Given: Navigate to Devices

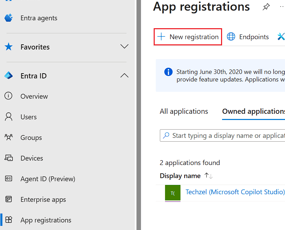Looking at the screenshot, I should click(32, 158).
